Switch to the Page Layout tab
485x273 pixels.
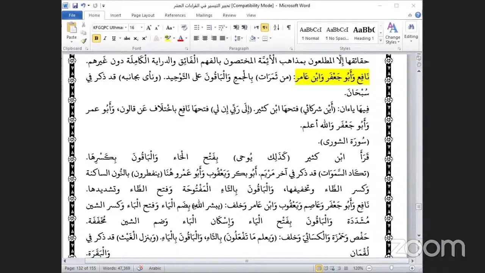[x=143, y=15]
